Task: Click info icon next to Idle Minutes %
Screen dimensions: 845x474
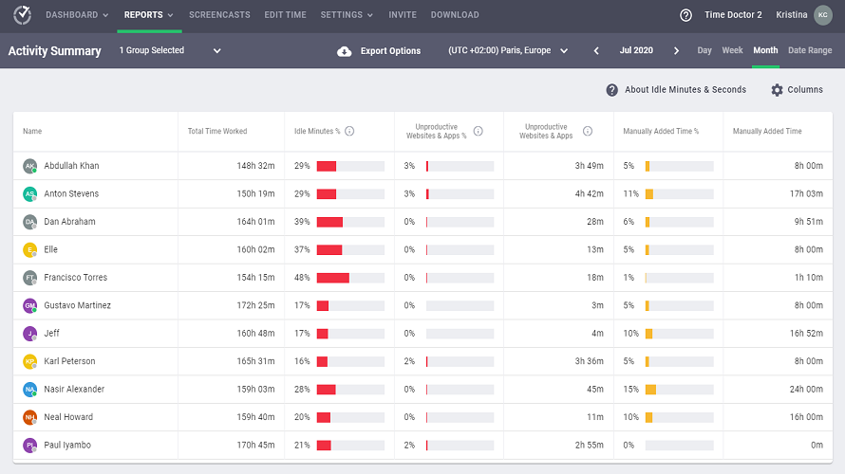Action: pyautogui.click(x=349, y=131)
